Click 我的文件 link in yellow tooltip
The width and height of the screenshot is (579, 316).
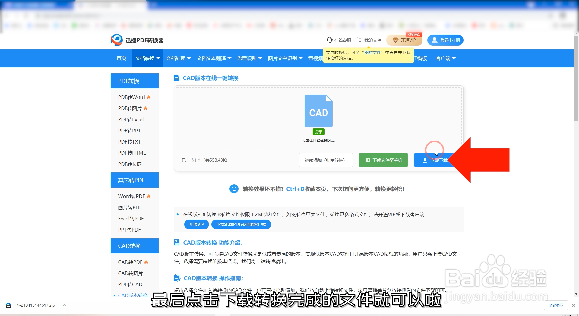(x=372, y=52)
